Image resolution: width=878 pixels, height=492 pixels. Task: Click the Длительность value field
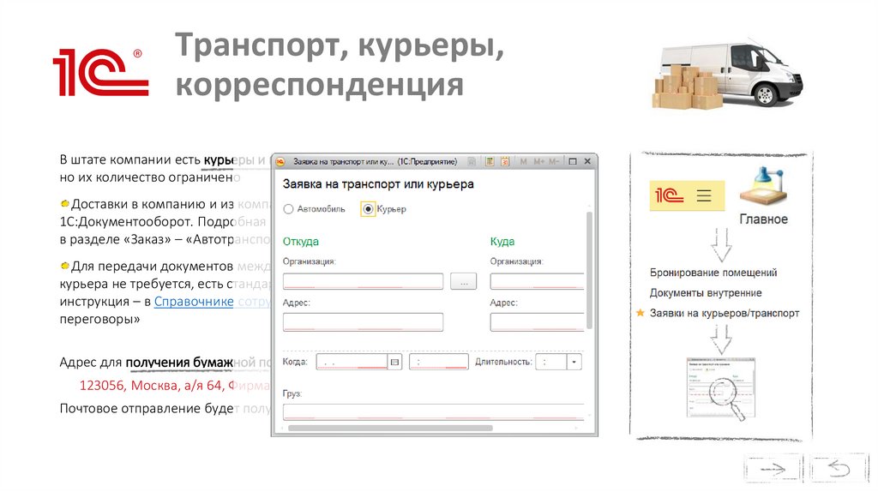(x=551, y=363)
